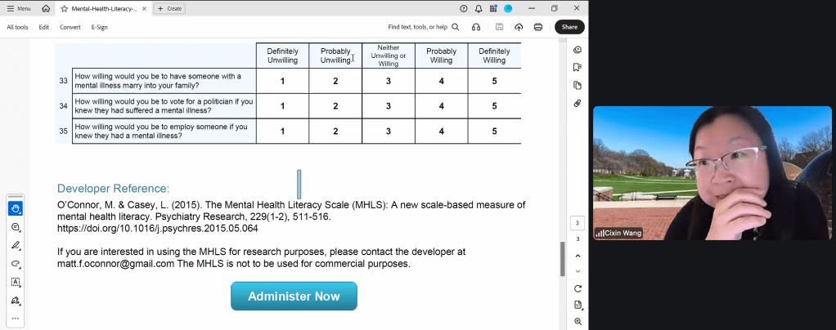Star the Mental-Health-Literacy document tab
This screenshot has height=330, width=836.
(x=65, y=8)
